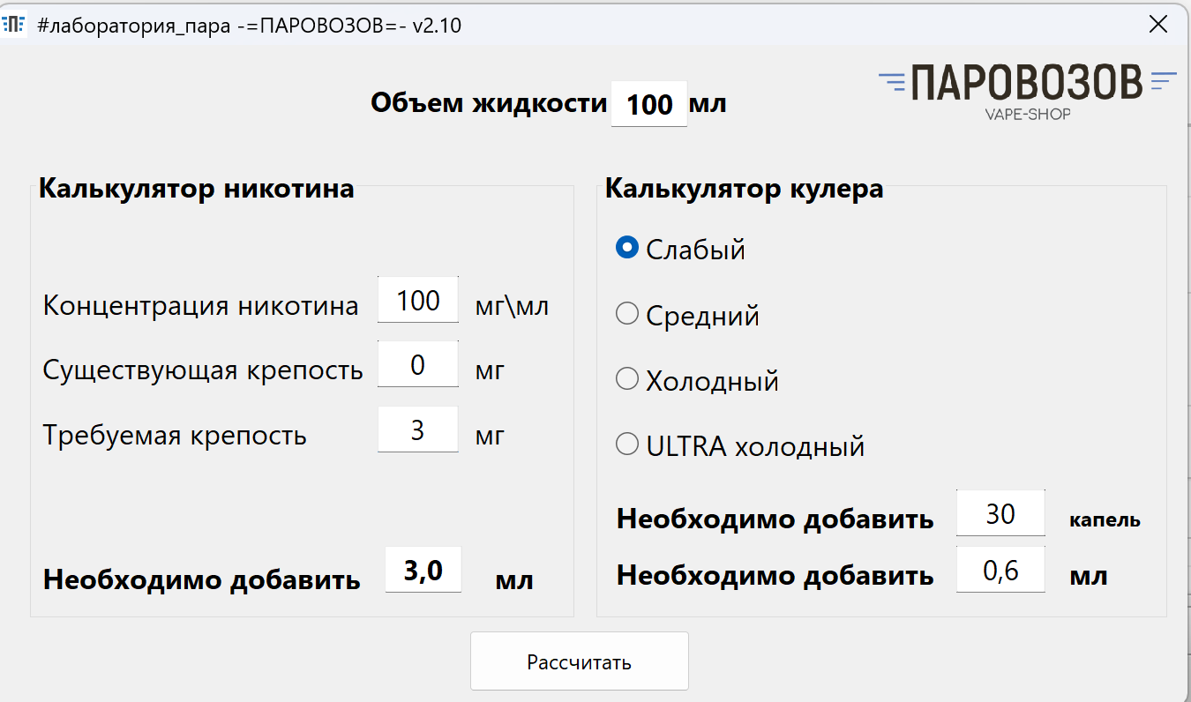The image size is (1191, 702).
Task: Click the nicotine result field showing 3,0
Action: (x=423, y=570)
